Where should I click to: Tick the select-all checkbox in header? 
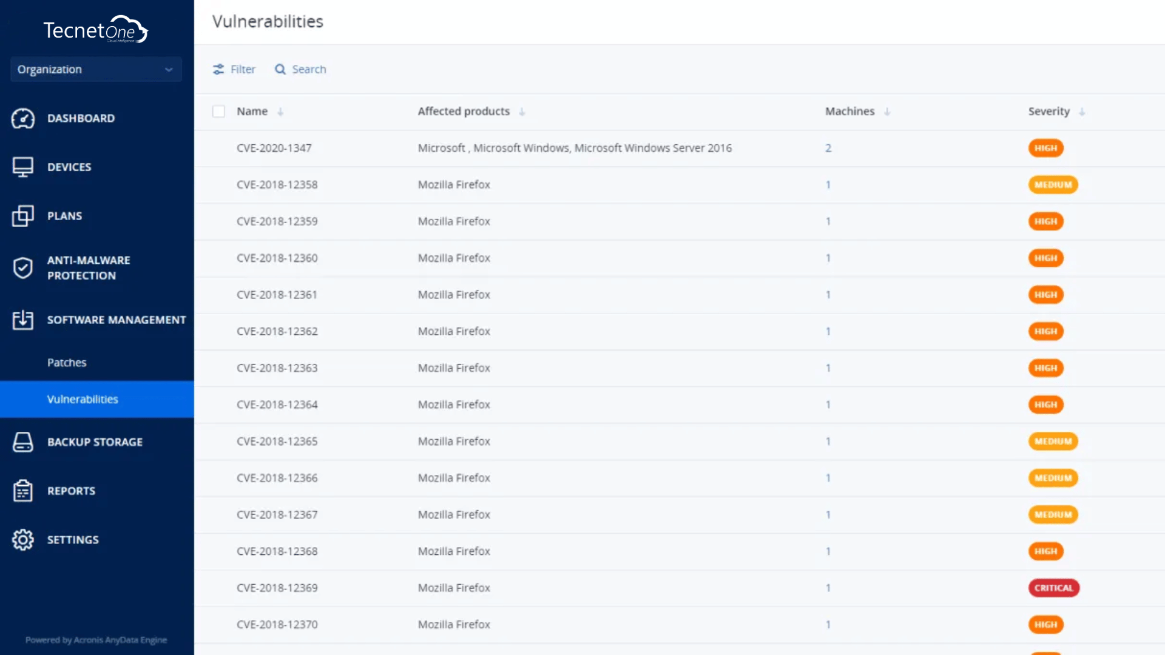218,112
